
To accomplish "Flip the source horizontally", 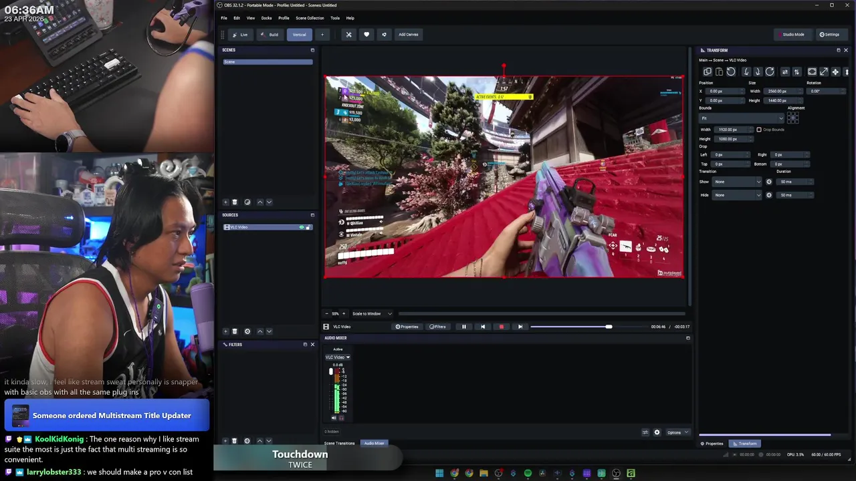I will (x=785, y=71).
